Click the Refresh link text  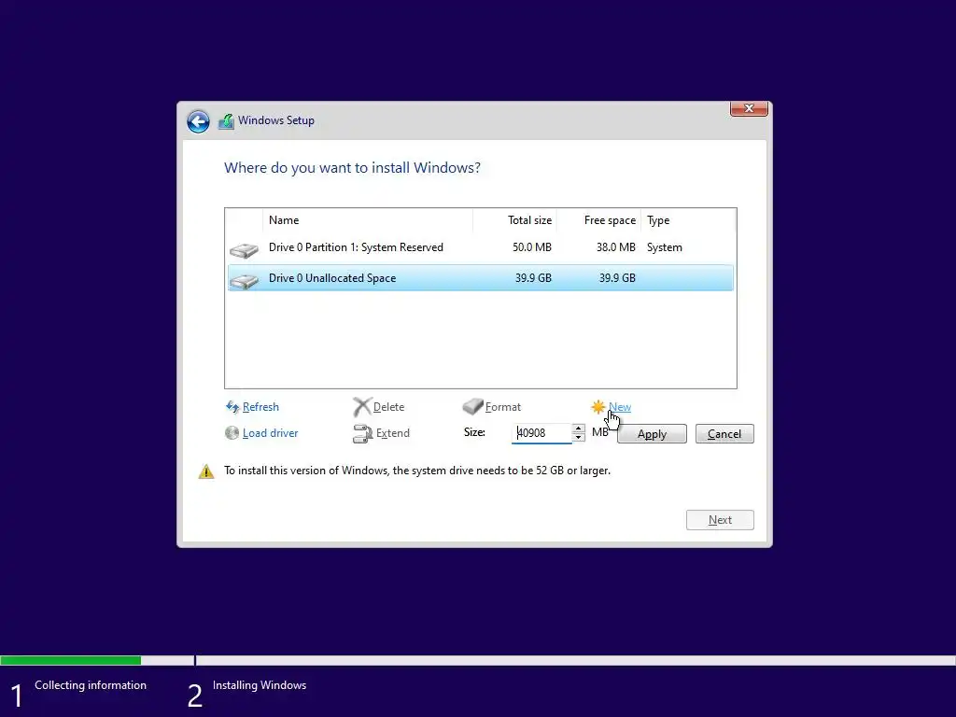coord(261,407)
